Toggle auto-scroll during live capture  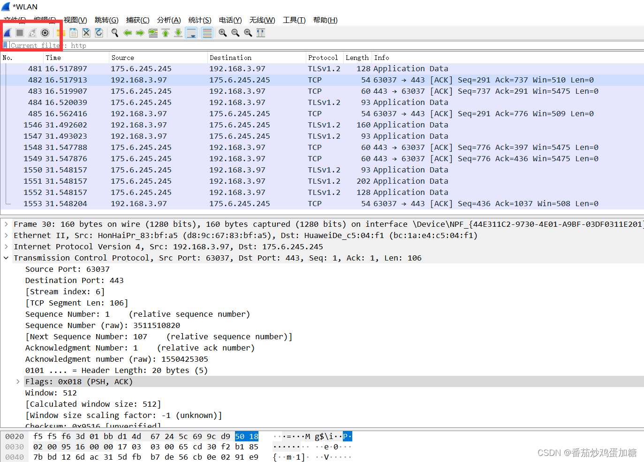click(x=191, y=33)
